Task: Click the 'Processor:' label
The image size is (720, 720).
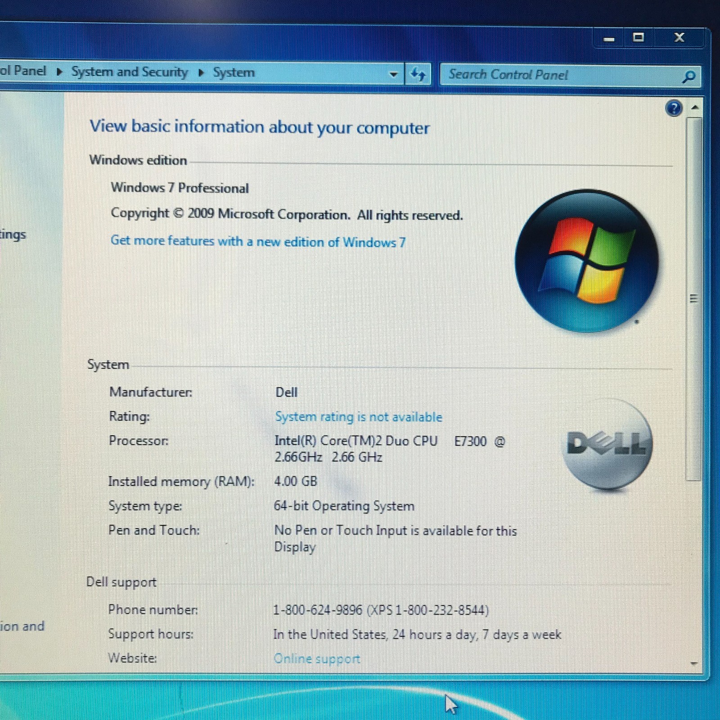Action: (x=139, y=441)
